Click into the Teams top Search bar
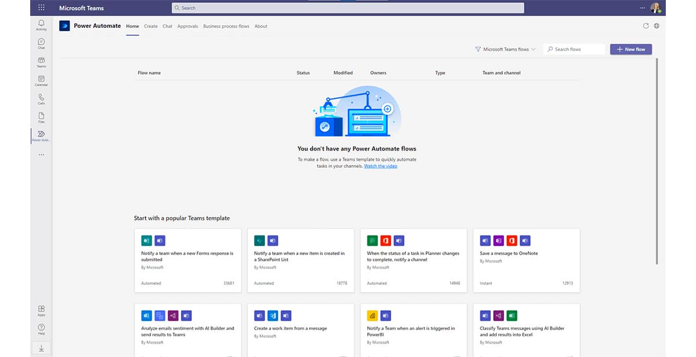The width and height of the screenshot is (696, 357). coord(348,8)
